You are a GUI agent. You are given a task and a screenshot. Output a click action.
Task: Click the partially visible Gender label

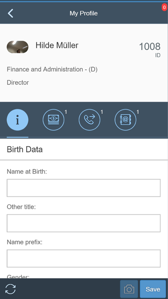tap(18, 276)
